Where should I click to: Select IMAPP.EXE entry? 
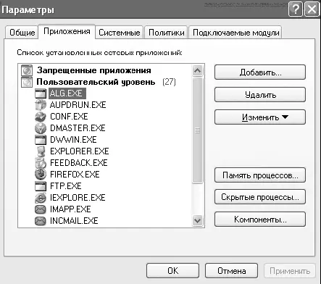click(70, 209)
